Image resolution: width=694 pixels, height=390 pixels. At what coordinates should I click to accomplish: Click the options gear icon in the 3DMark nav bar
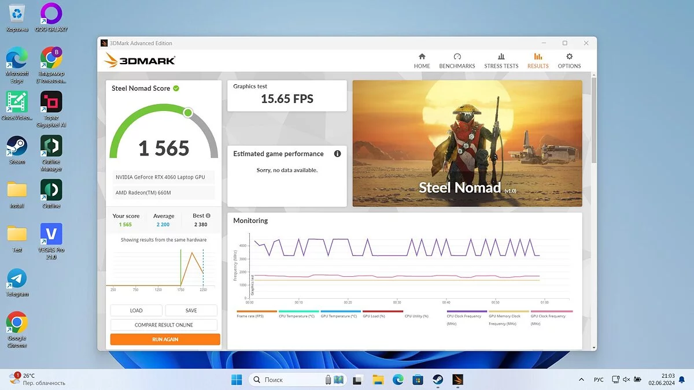570,57
